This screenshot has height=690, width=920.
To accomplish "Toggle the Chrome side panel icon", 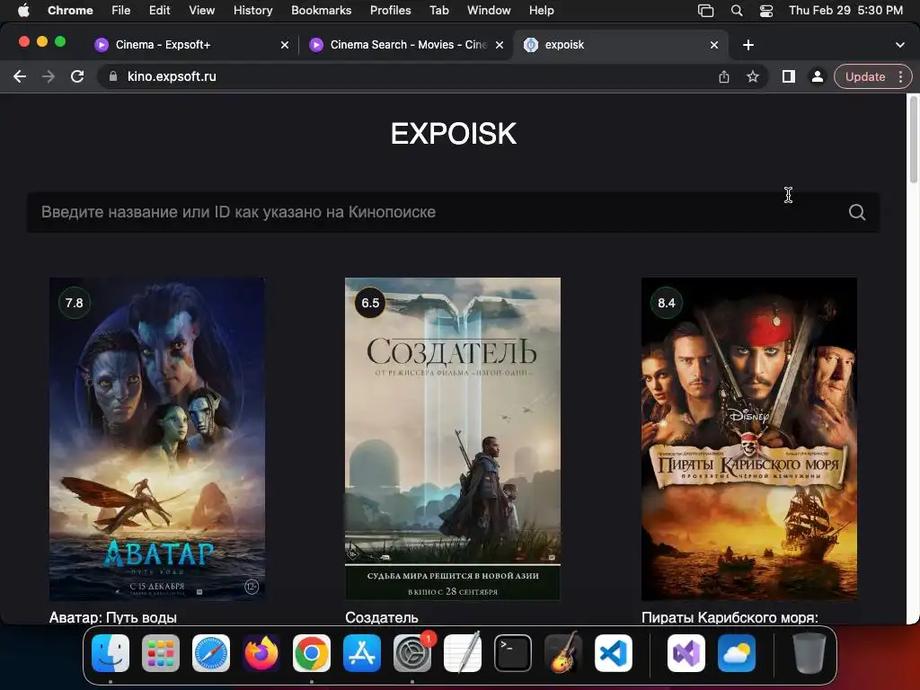I will point(789,76).
